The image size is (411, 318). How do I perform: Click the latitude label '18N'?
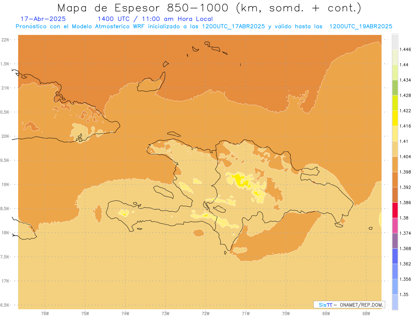point(6,233)
